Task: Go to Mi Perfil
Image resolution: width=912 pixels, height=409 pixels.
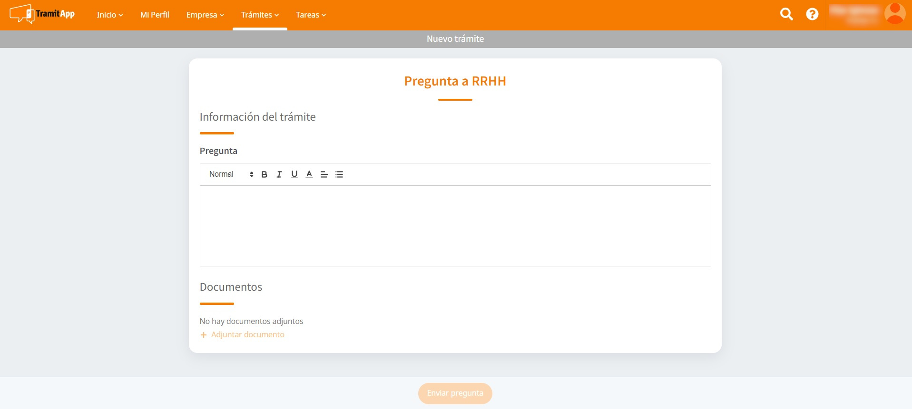Action: 155,15
